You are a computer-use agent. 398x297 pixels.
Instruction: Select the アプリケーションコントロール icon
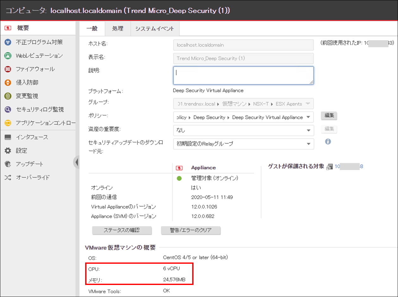(8, 123)
